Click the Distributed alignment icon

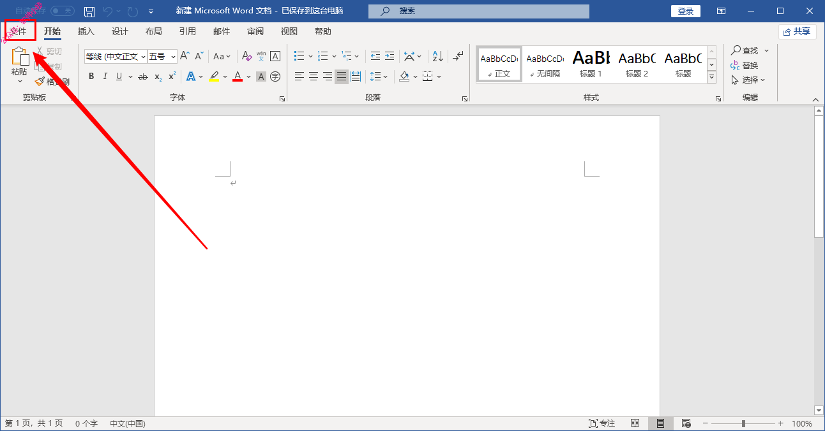coord(356,77)
